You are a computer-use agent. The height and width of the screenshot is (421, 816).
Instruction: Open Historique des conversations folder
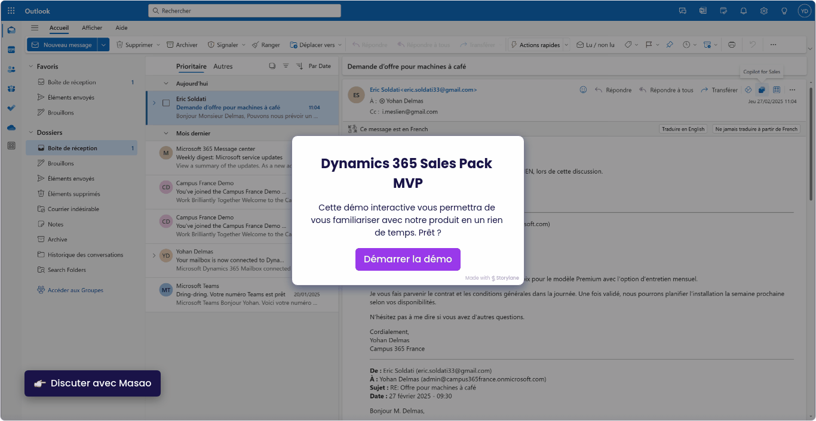85,255
